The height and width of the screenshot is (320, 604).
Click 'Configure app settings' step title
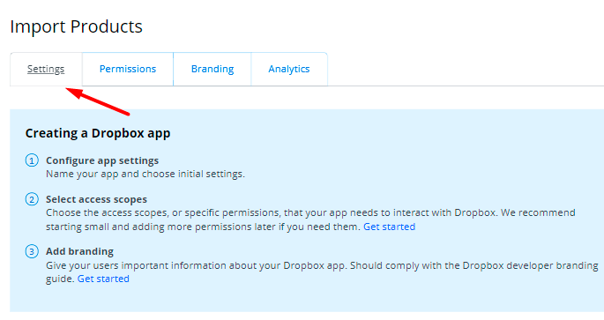tap(102, 160)
